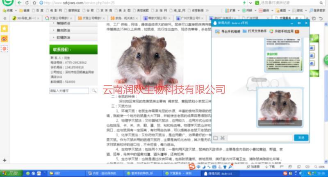Open the hamster picture in the chat window
Image resolution: width=328 pixels, height=177 pixels.
point(280,107)
